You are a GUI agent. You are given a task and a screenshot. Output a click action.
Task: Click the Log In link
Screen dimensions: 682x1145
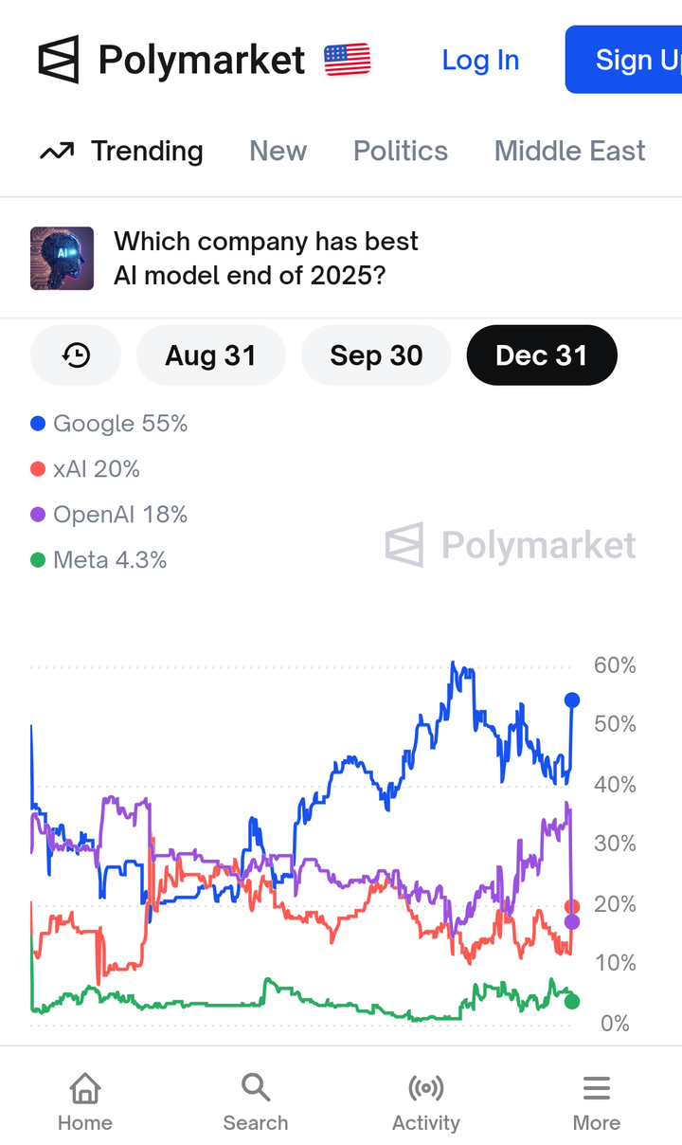(x=480, y=60)
